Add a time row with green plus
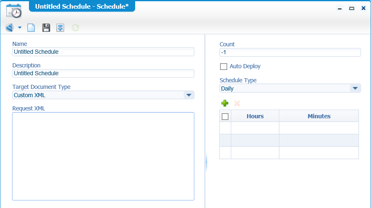The width and height of the screenshot is (371, 208). click(x=225, y=103)
